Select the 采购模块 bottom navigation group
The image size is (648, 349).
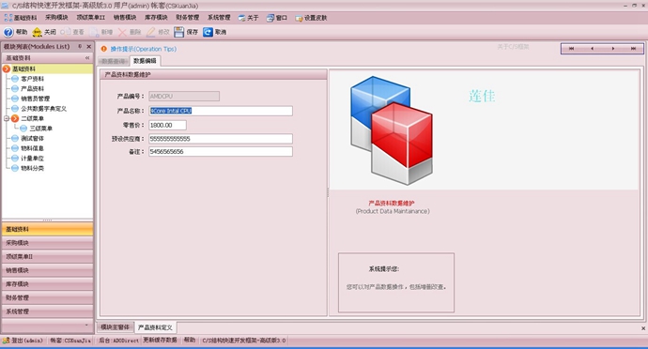click(x=48, y=243)
